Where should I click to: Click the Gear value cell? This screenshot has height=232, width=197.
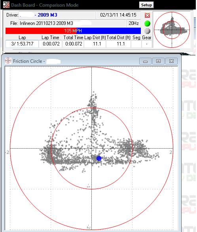click(147, 44)
